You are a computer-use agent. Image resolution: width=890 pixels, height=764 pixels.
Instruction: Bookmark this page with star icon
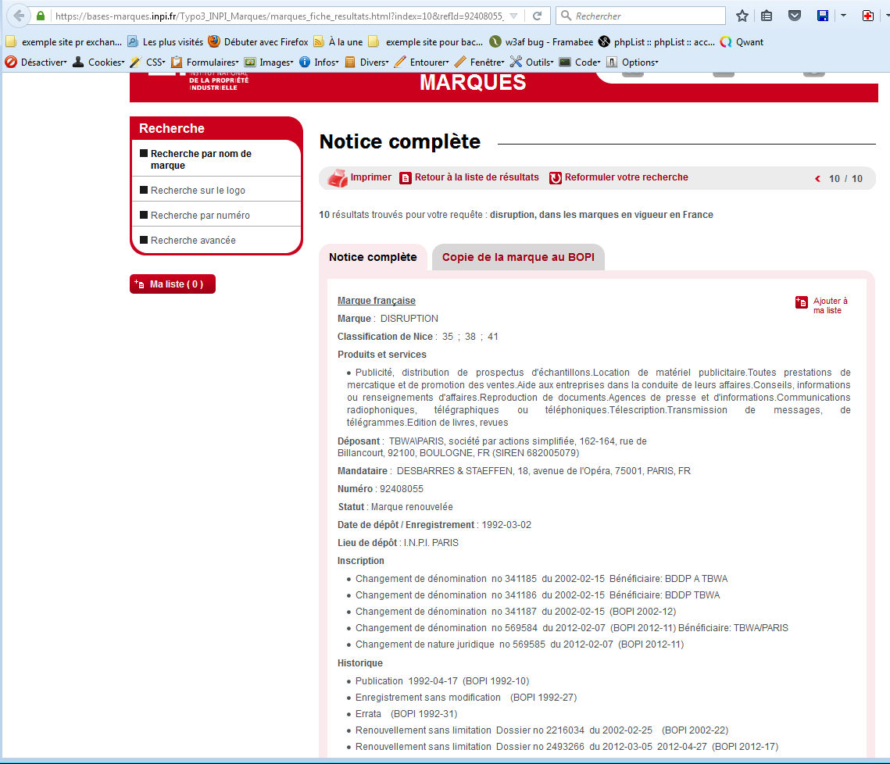point(742,16)
